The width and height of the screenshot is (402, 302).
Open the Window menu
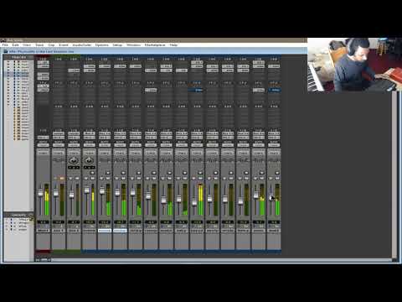pyautogui.click(x=133, y=44)
